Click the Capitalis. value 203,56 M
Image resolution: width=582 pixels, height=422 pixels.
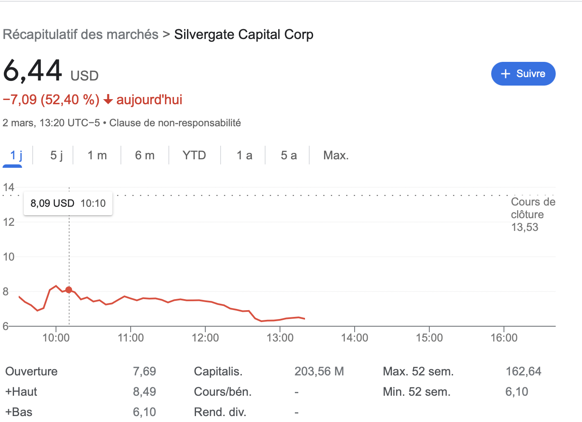319,372
